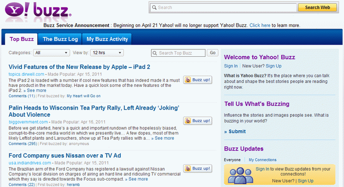Click here link in Service Announcement
Viewport: 344px width, 187px height.
[x=260, y=25]
